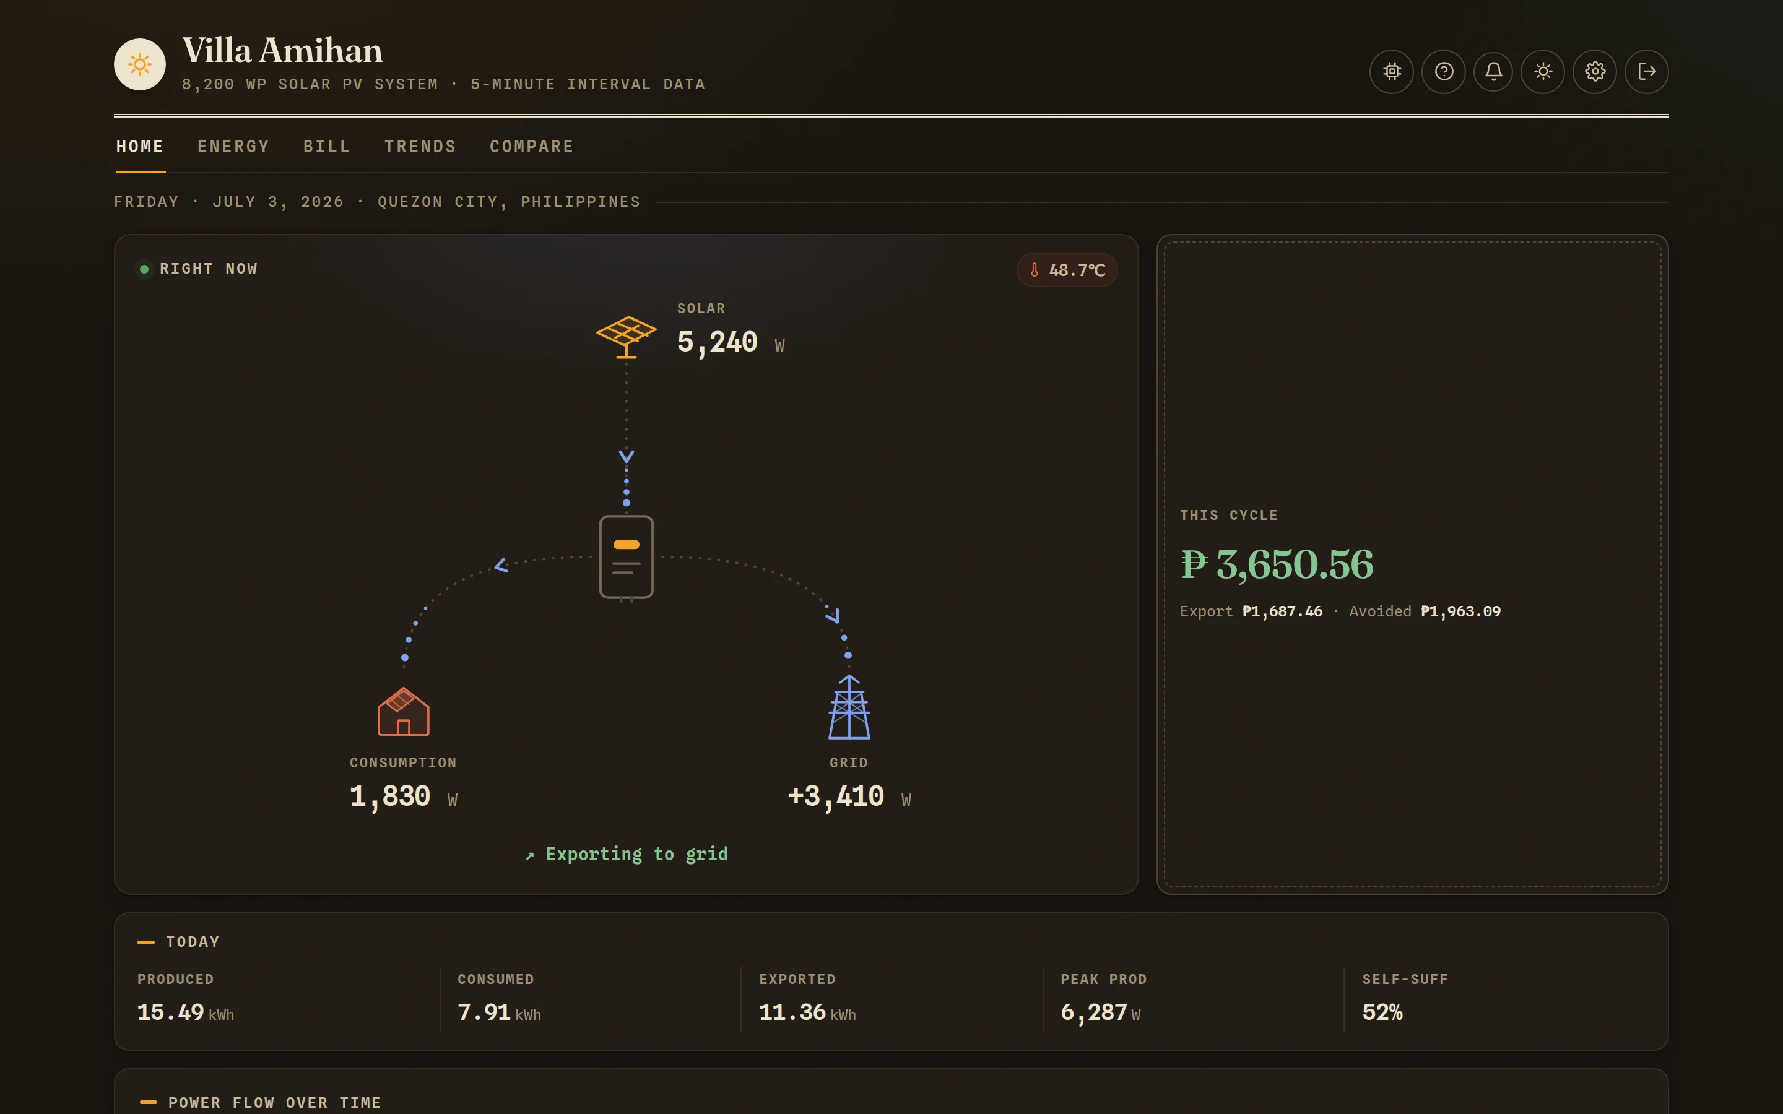
Task: Click Produced 15.49 kWh stat
Action: click(186, 999)
